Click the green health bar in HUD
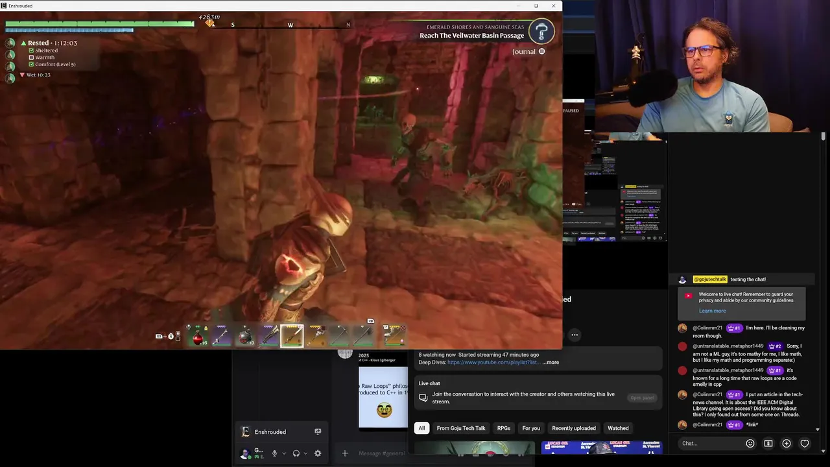Screen dimensions: 830x467 (x=99, y=24)
